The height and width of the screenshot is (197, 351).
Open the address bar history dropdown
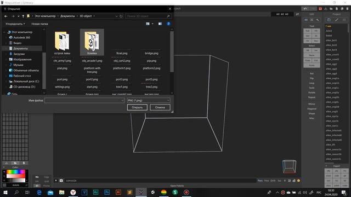pos(116,16)
